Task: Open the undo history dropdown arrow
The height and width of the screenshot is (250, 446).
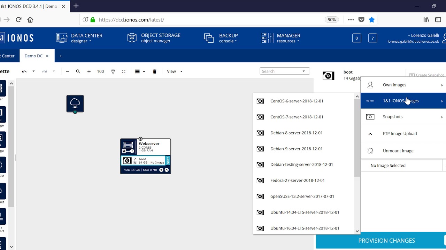Action: click(x=33, y=71)
